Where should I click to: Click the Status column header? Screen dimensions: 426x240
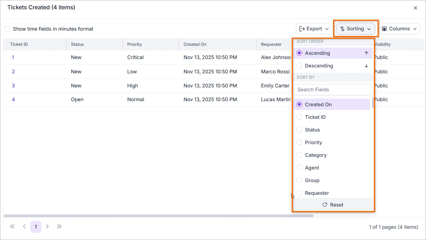click(x=95, y=44)
